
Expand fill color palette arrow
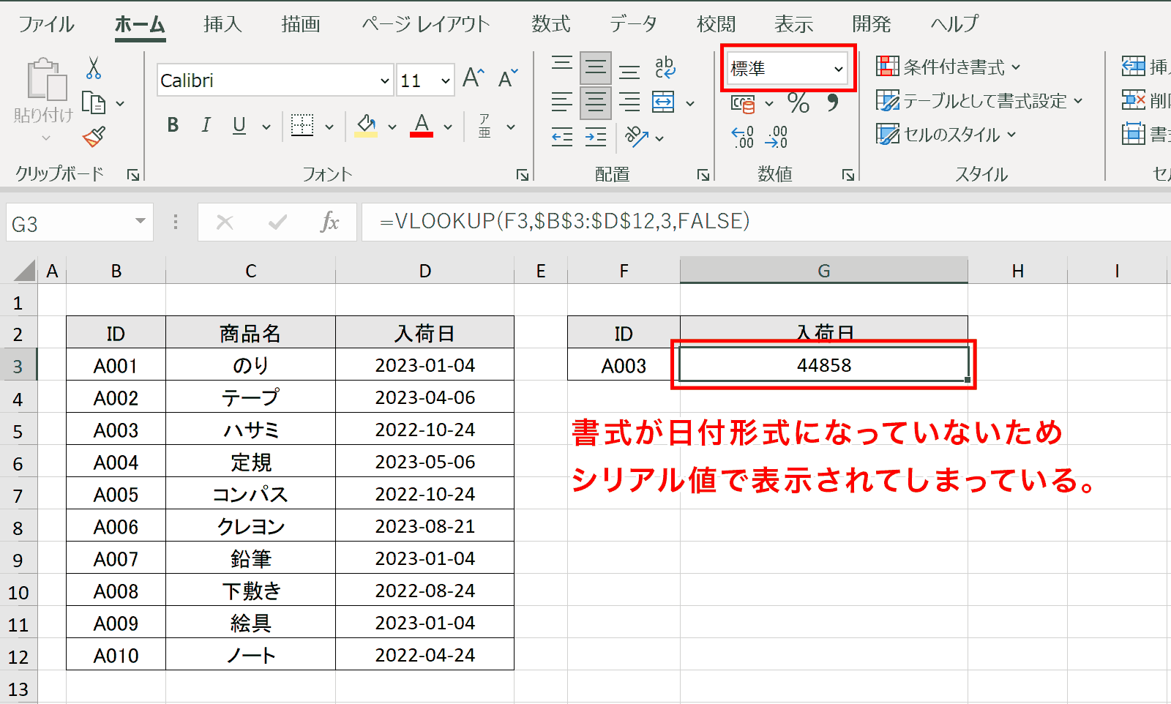[392, 127]
